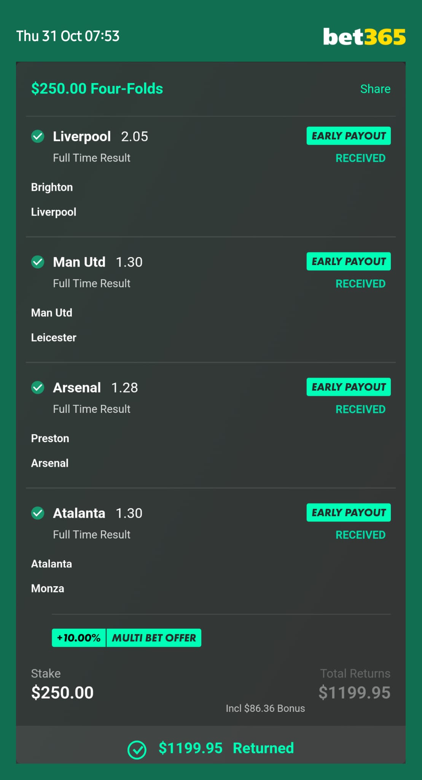The image size is (422, 780).
Task: Click the Liverpool 2.05 selection
Action: pyautogui.click(x=100, y=136)
